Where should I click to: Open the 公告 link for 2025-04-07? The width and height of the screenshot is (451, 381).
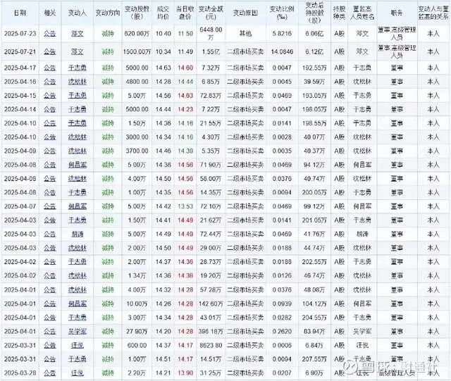[49, 206]
